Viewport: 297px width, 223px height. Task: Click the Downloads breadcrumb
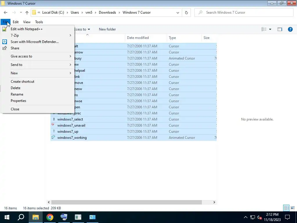(107, 12)
